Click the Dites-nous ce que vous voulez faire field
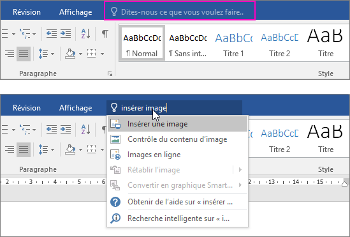Screen dimensions: 350x237 point(180,11)
